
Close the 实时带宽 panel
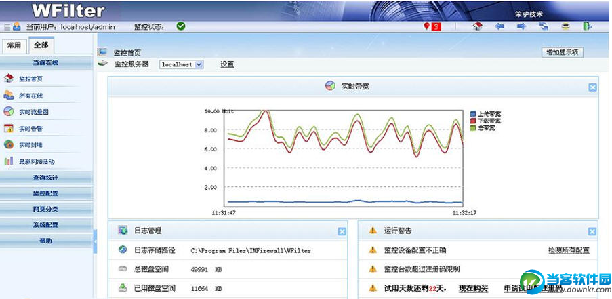click(592, 87)
